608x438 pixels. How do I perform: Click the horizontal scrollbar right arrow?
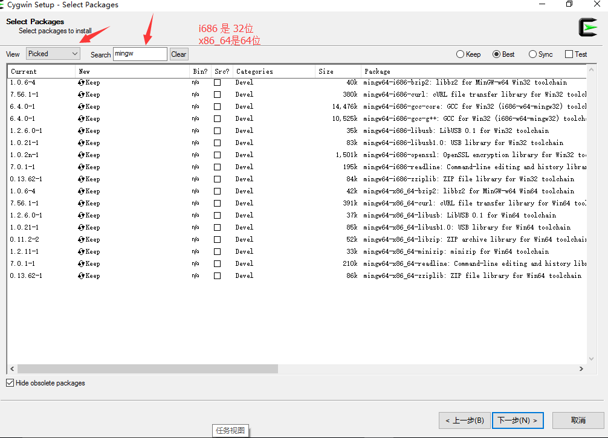click(x=581, y=369)
